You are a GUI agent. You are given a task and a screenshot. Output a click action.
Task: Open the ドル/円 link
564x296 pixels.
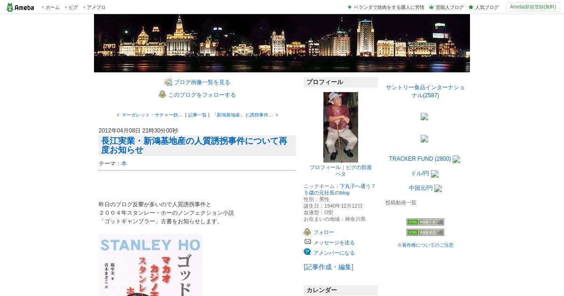tap(420, 173)
